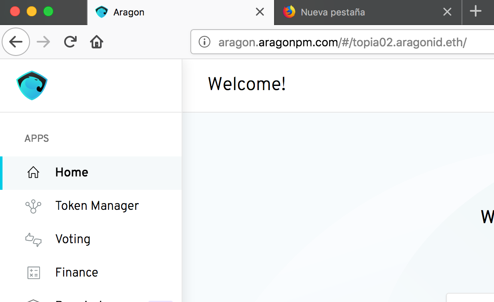The width and height of the screenshot is (494, 302).
Task: Show site information for aragonpm.com
Action: (205, 42)
